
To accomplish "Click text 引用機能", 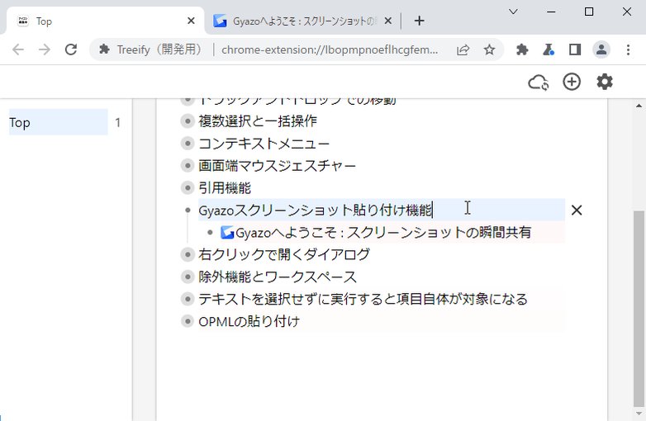I will point(225,187).
